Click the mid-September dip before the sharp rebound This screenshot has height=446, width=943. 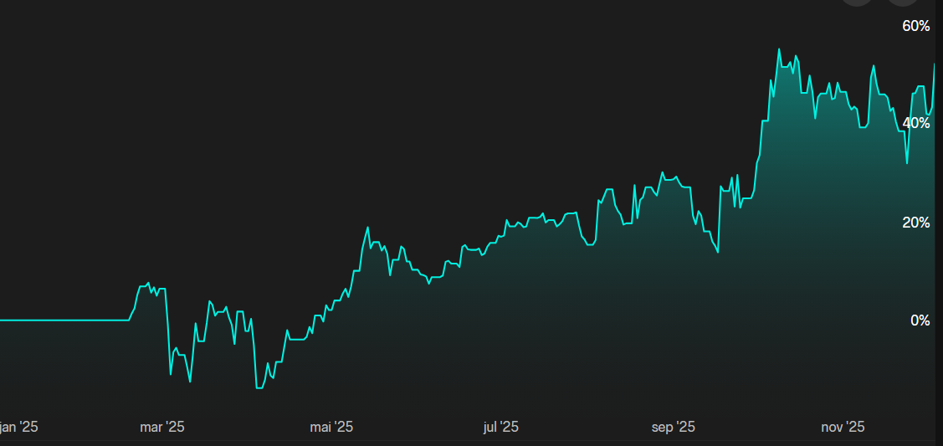718,251
